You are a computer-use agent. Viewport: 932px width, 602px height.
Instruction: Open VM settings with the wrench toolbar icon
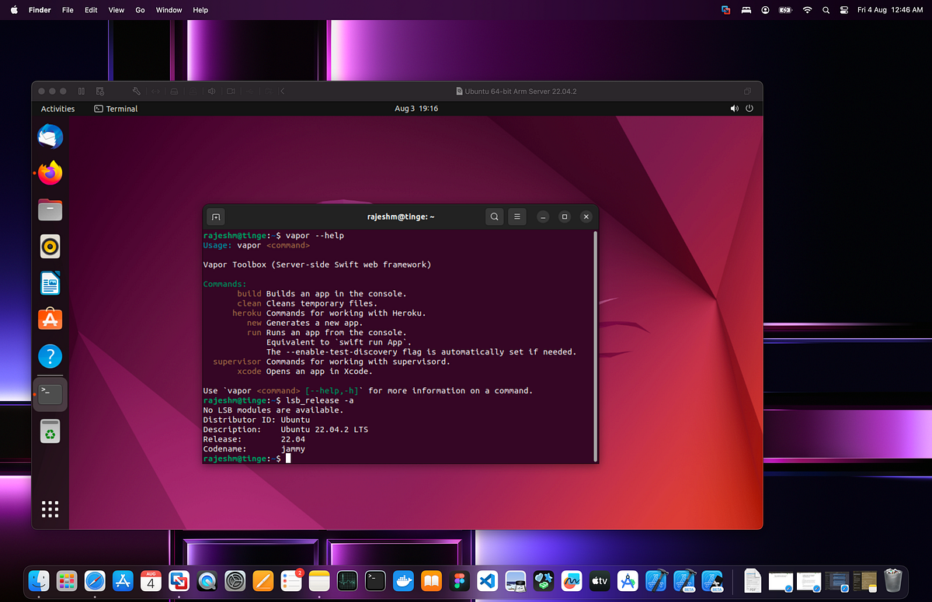click(x=136, y=91)
